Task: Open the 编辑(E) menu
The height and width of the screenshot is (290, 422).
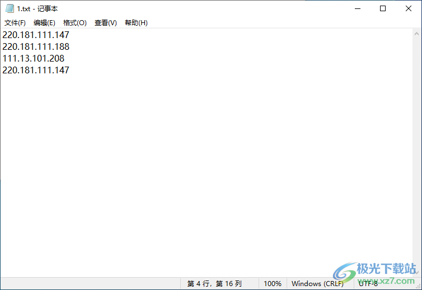Action: (x=44, y=23)
